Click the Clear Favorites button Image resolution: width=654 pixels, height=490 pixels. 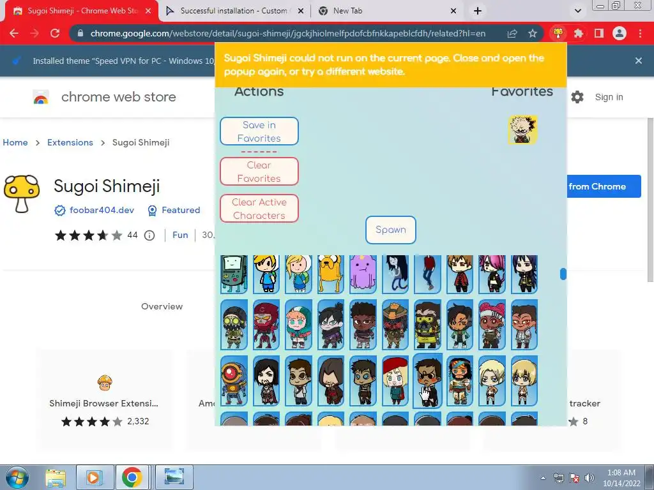click(x=259, y=171)
